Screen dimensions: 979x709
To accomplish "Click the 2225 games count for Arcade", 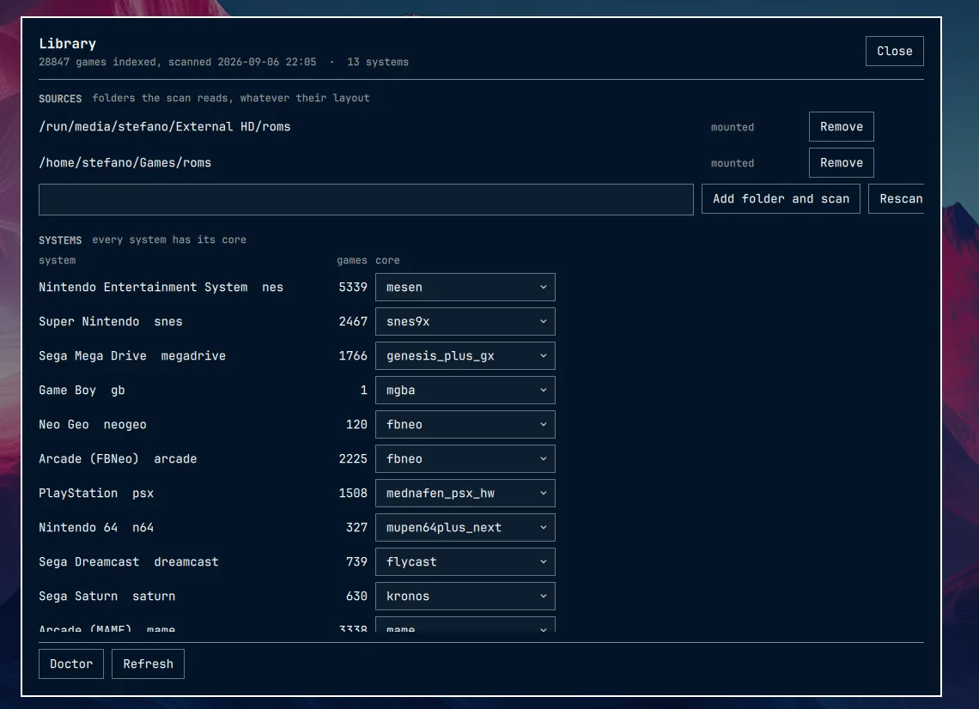I will [x=353, y=458].
